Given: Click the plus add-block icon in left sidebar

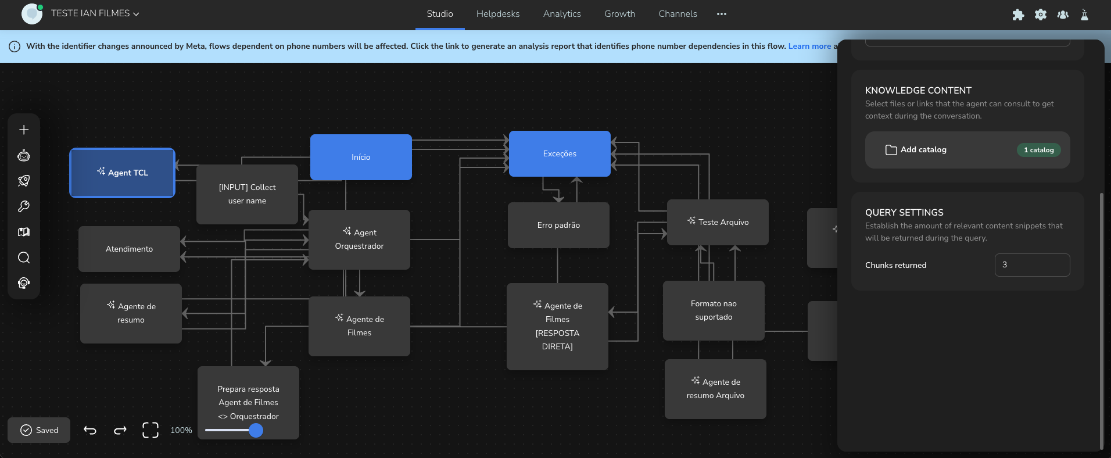Looking at the screenshot, I should pos(24,130).
